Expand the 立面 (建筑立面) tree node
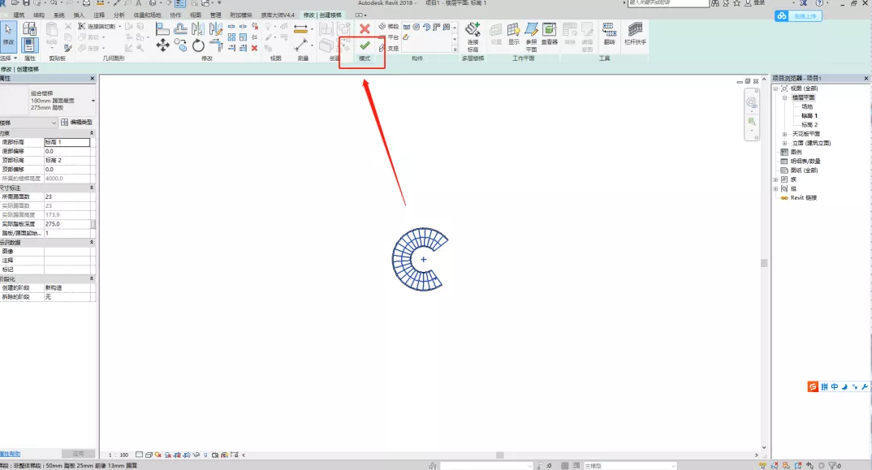Viewport: 872px width, 470px height. point(784,143)
